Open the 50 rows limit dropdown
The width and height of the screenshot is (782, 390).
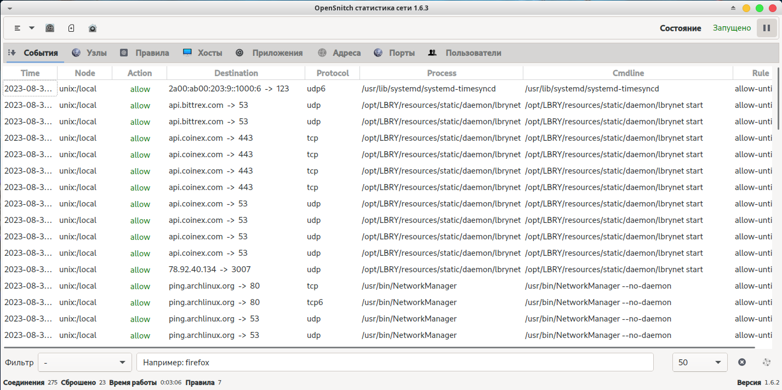click(699, 363)
